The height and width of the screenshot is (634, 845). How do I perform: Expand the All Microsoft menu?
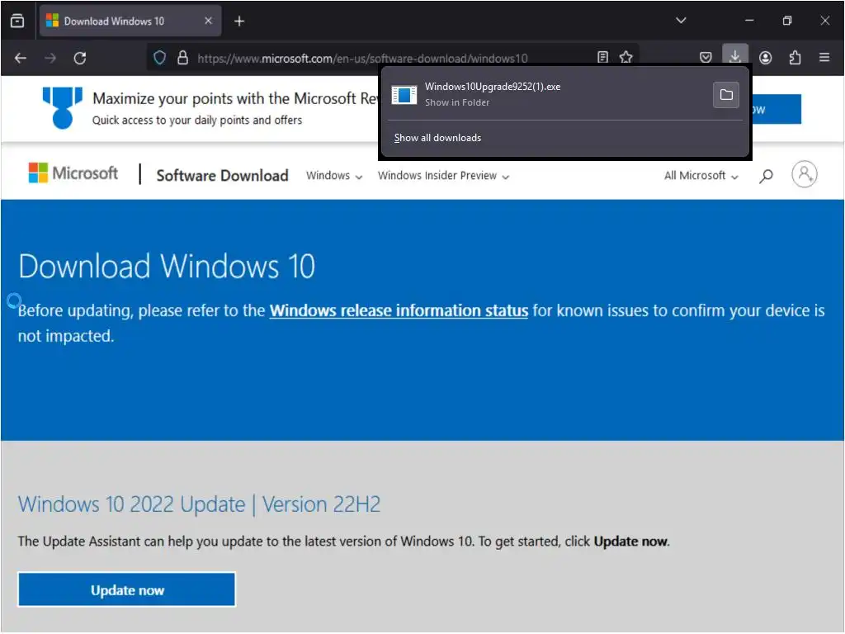tap(701, 176)
